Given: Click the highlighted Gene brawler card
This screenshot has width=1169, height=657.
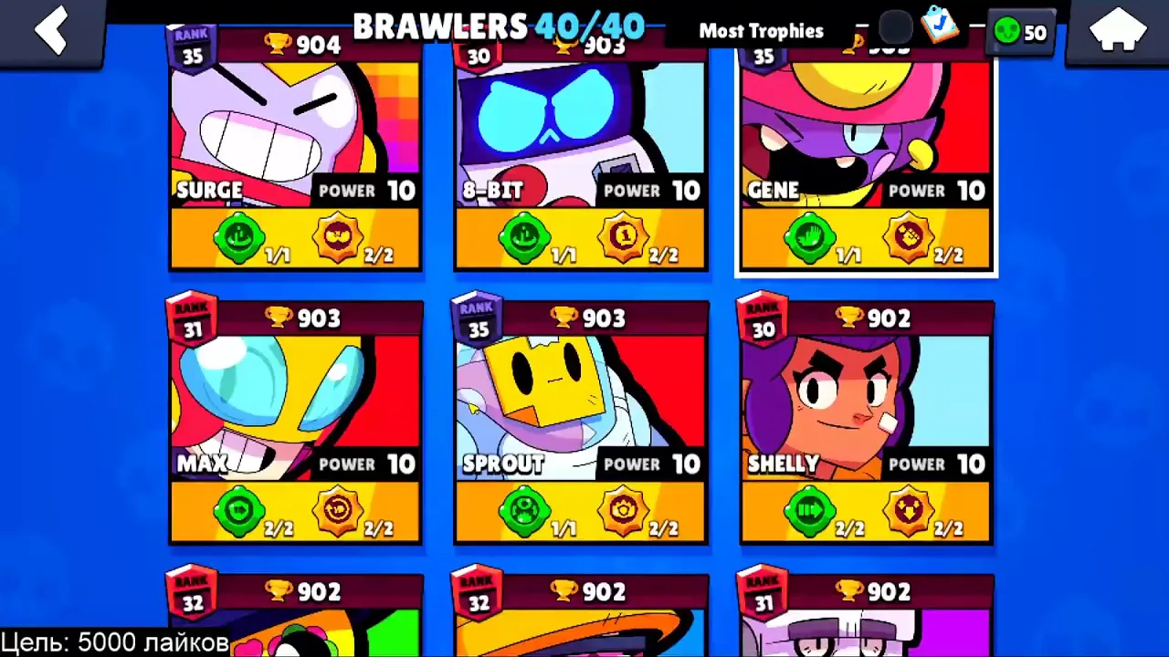Looking at the screenshot, I should point(866,150).
